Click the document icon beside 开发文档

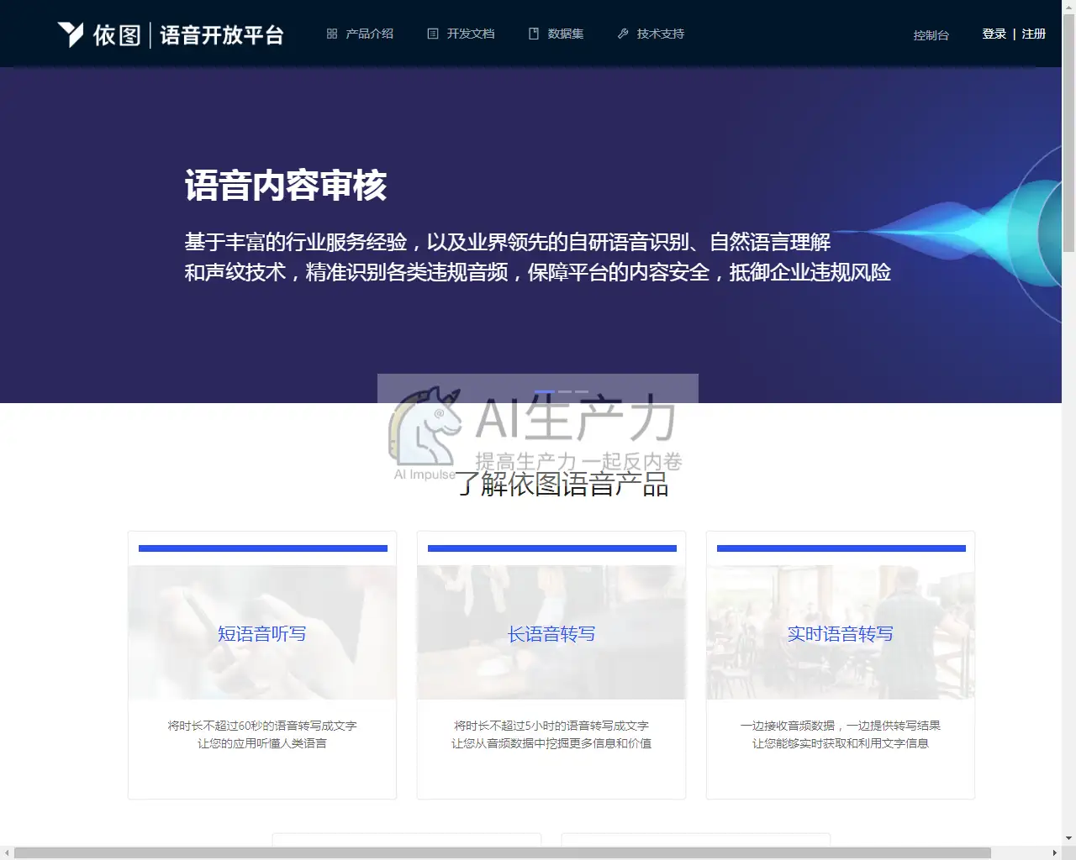pyautogui.click(x=433, y=34)
